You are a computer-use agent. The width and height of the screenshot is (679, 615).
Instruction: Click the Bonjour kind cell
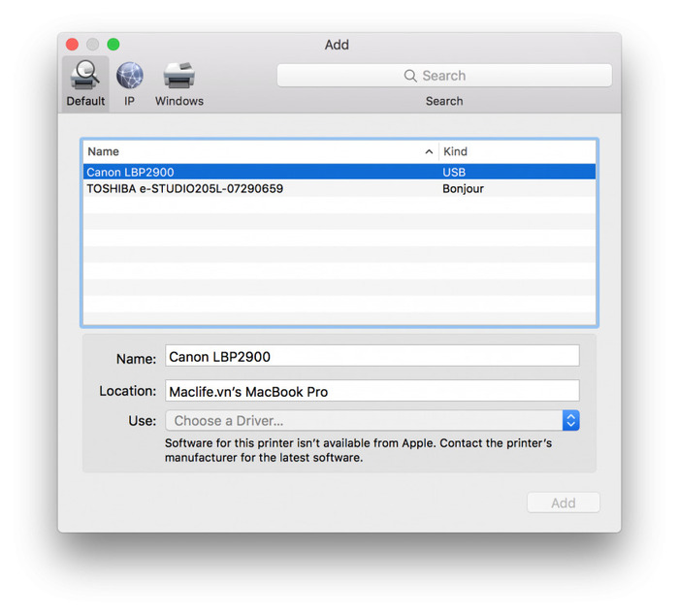pos(463,189)
